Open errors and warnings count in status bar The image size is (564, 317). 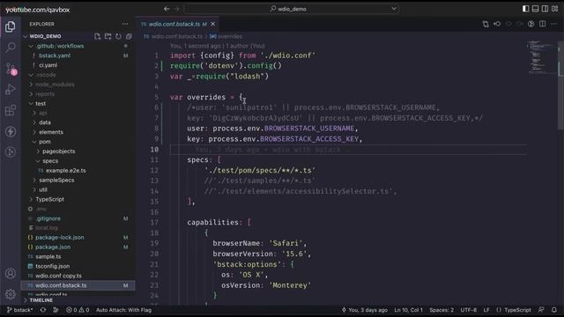pyautogui.click(x=78, y=310)
